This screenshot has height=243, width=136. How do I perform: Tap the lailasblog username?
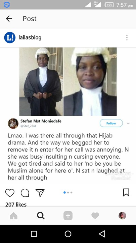(30, 37)
